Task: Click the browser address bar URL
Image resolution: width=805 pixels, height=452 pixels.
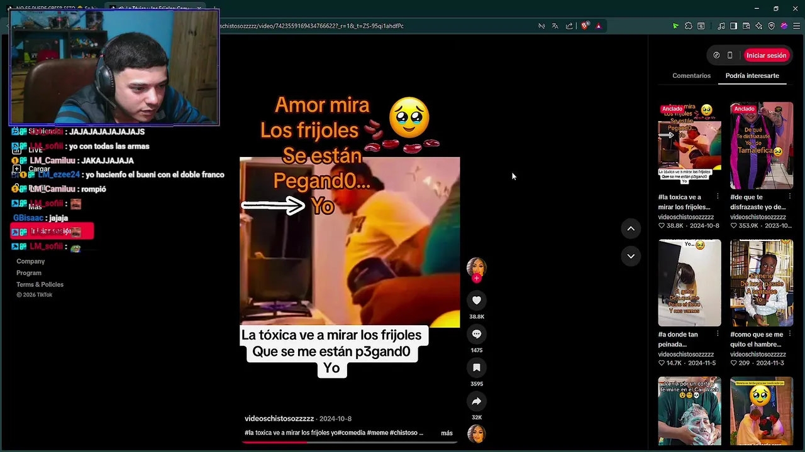Action: 311,26
